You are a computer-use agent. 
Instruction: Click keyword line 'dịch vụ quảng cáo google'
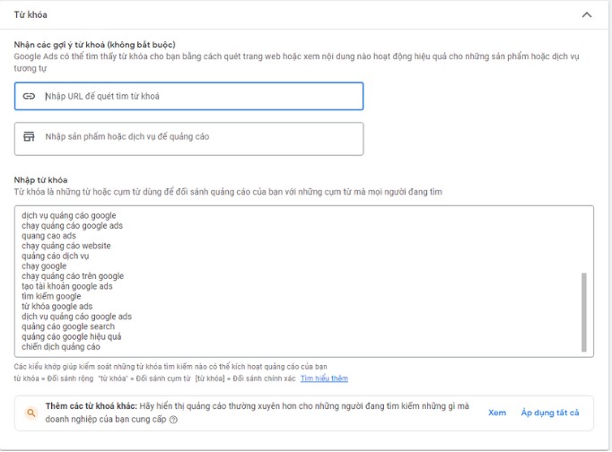tap(69, 216)
